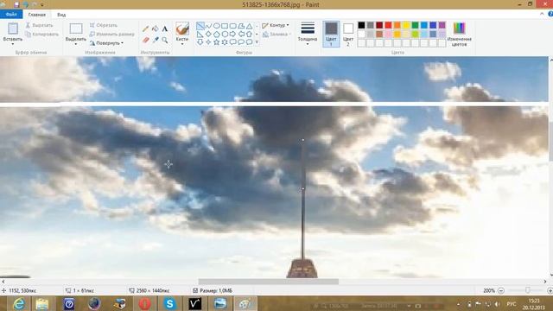Click the horizontal scrollbar thumb
This screenshot has height=311, width=553.
(x=269, y=282)
